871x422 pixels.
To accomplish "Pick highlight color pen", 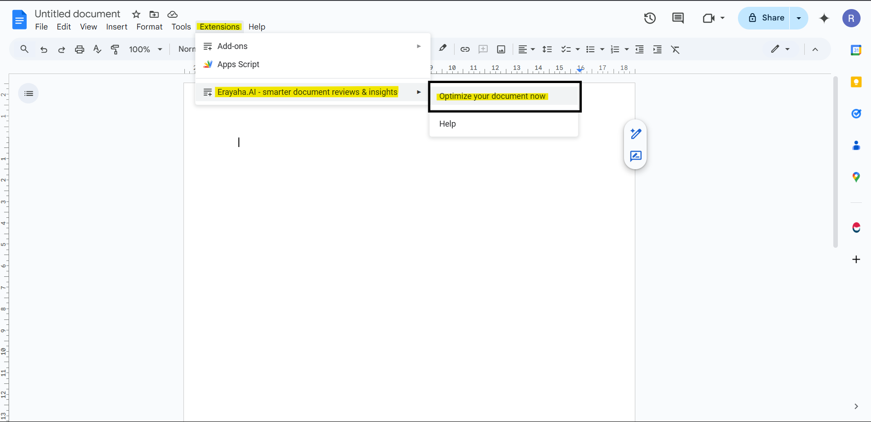I will click(x=443, y=49).
